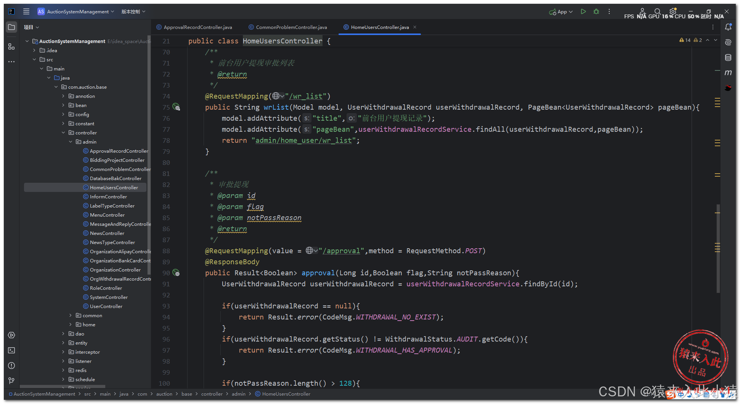
Task: Open the Project tool window icon
Action: [11, 27]
